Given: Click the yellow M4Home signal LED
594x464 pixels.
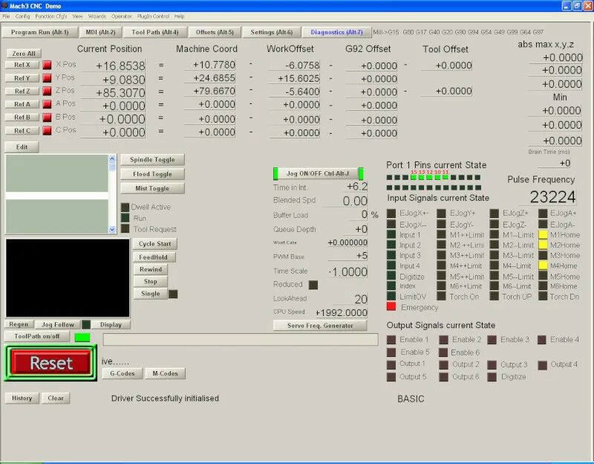Looking at the screenshot, I should coord(543,265).
